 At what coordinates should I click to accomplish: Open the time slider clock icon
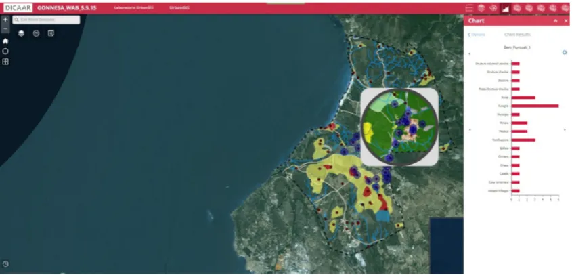coord(5,263)
